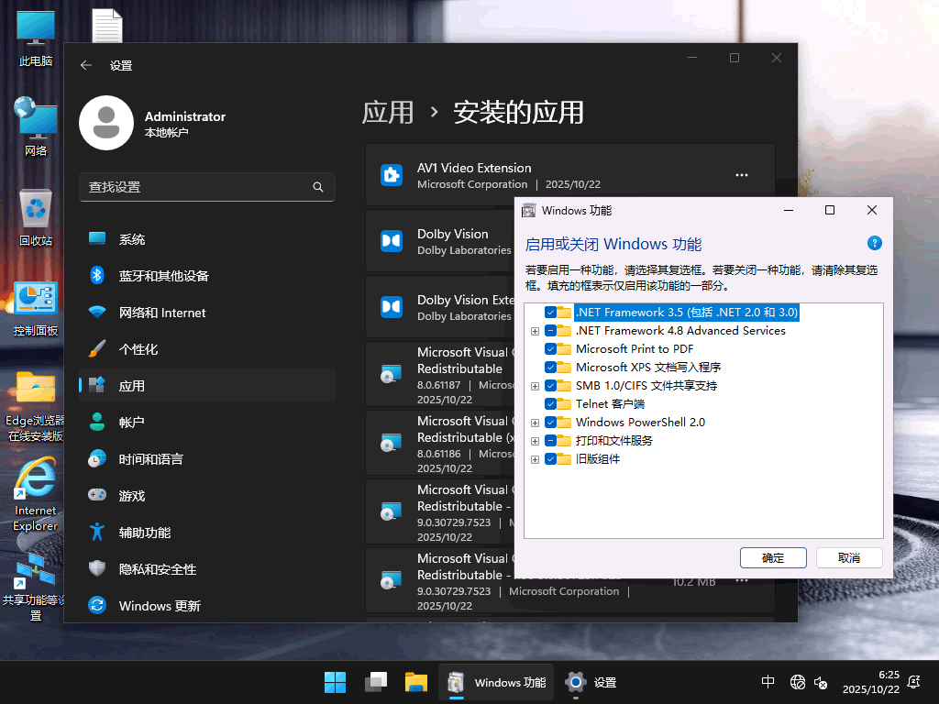Uncheck Windows PowerShell 2.0 feature
The width and height of the screenshot is (939, 704).
[550, 423]
